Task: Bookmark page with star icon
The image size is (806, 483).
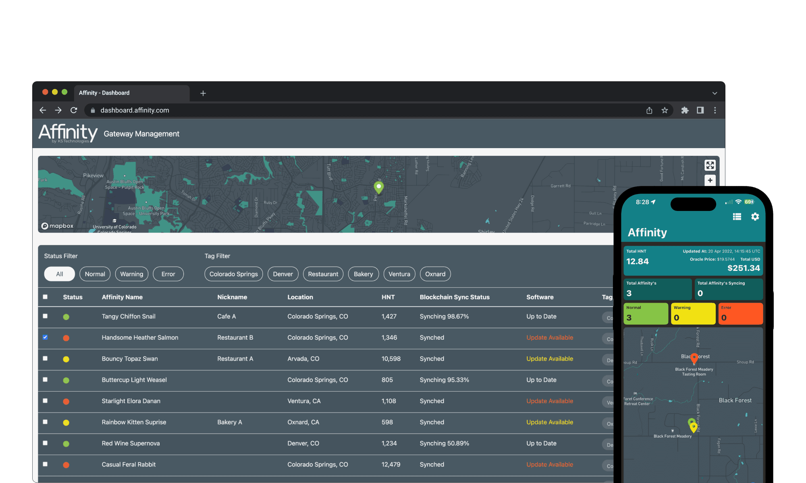Action: [665, 110]
